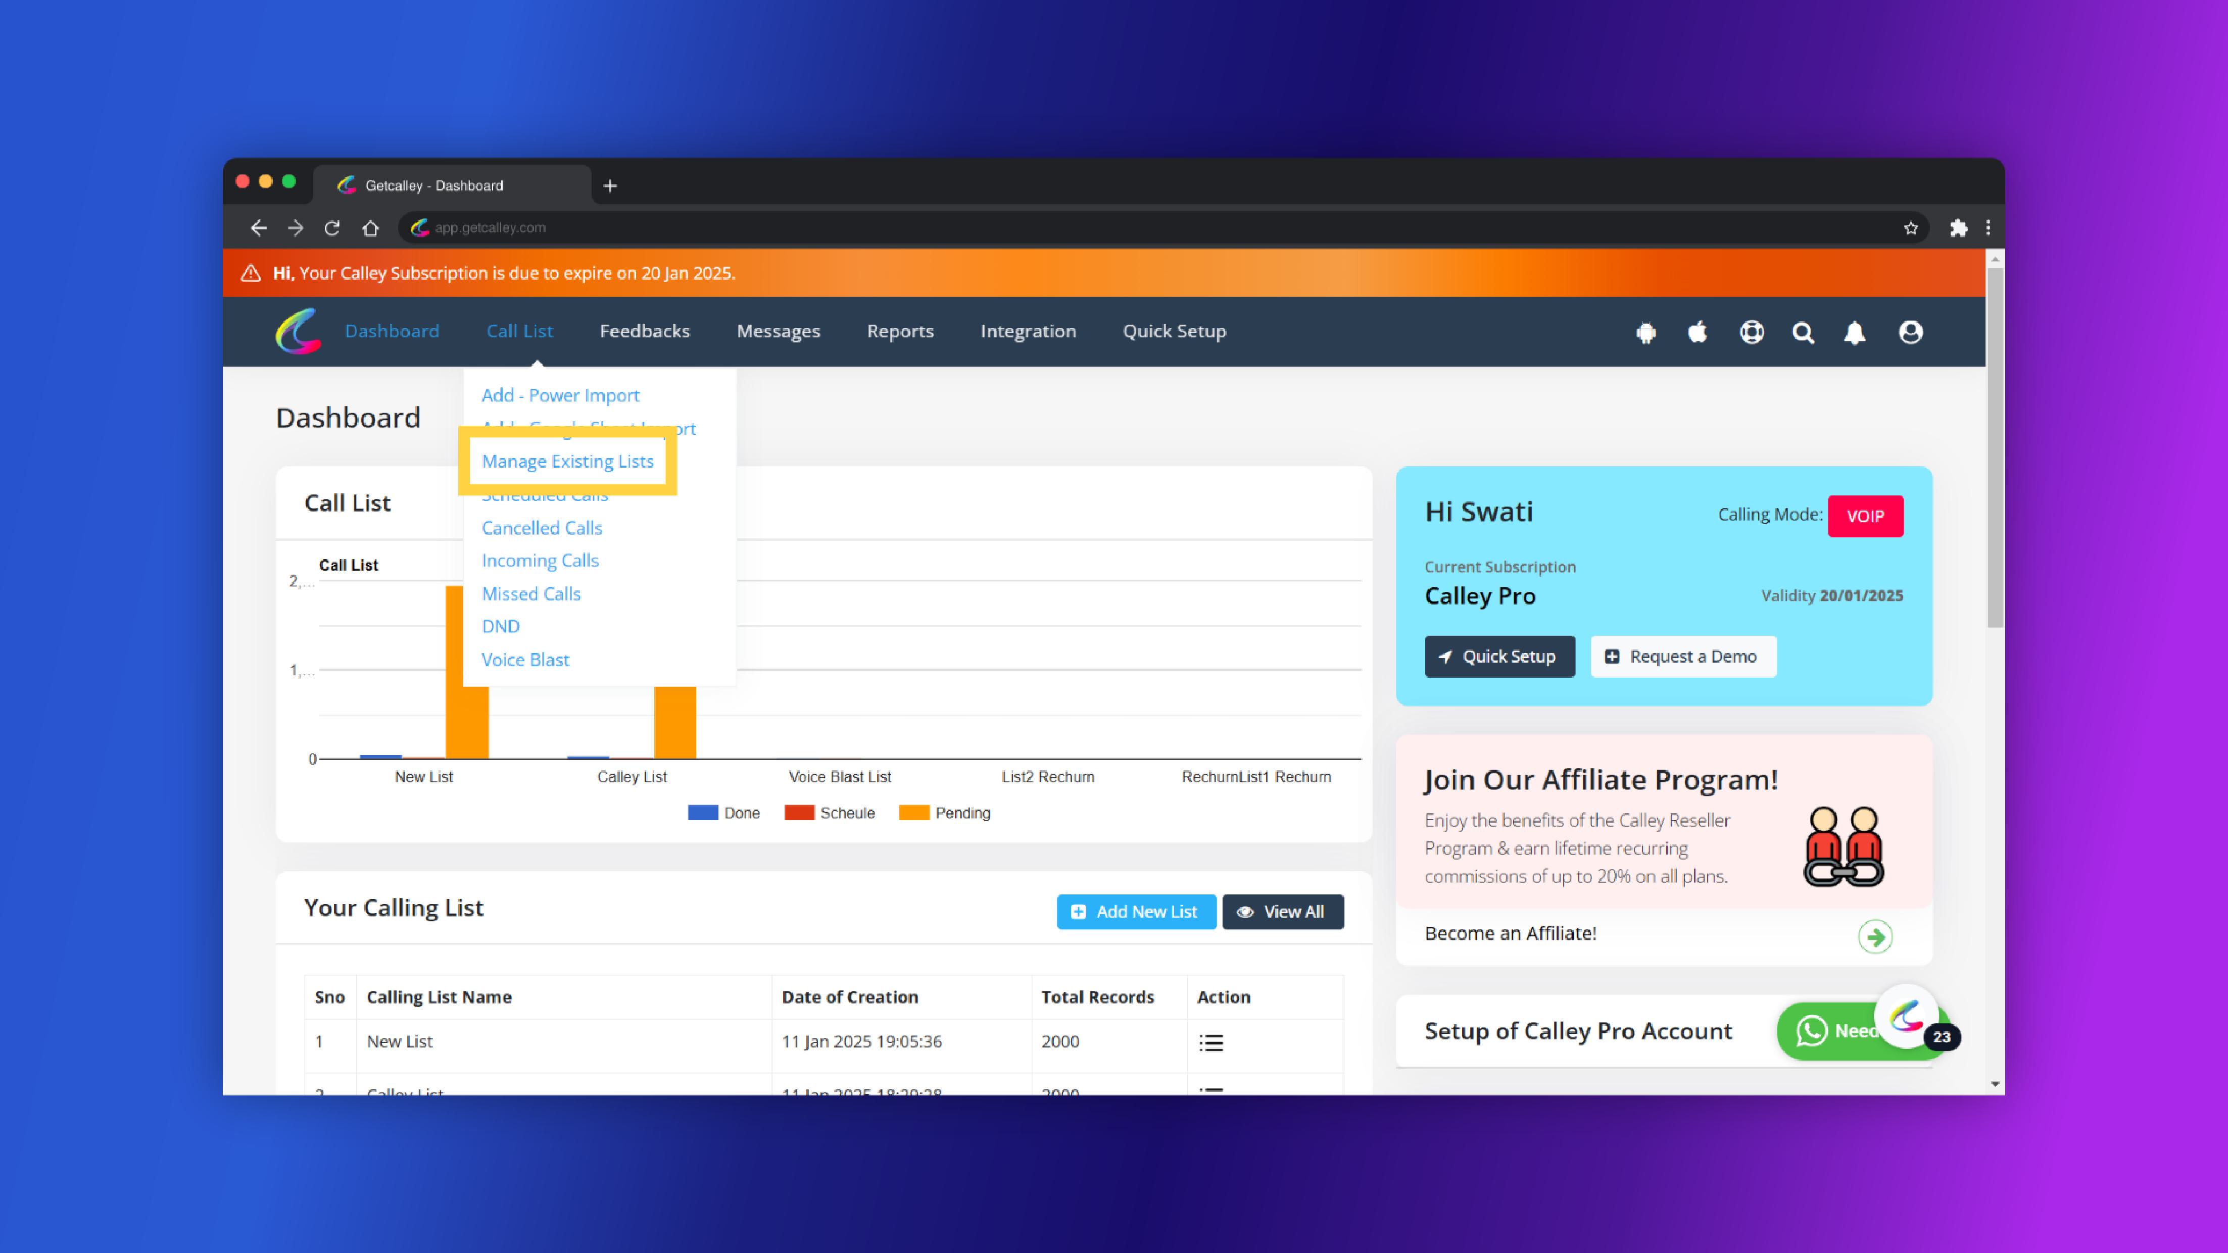Select DND from Call List menu
The image size is (2228, 1253).
tap(501, 626)
